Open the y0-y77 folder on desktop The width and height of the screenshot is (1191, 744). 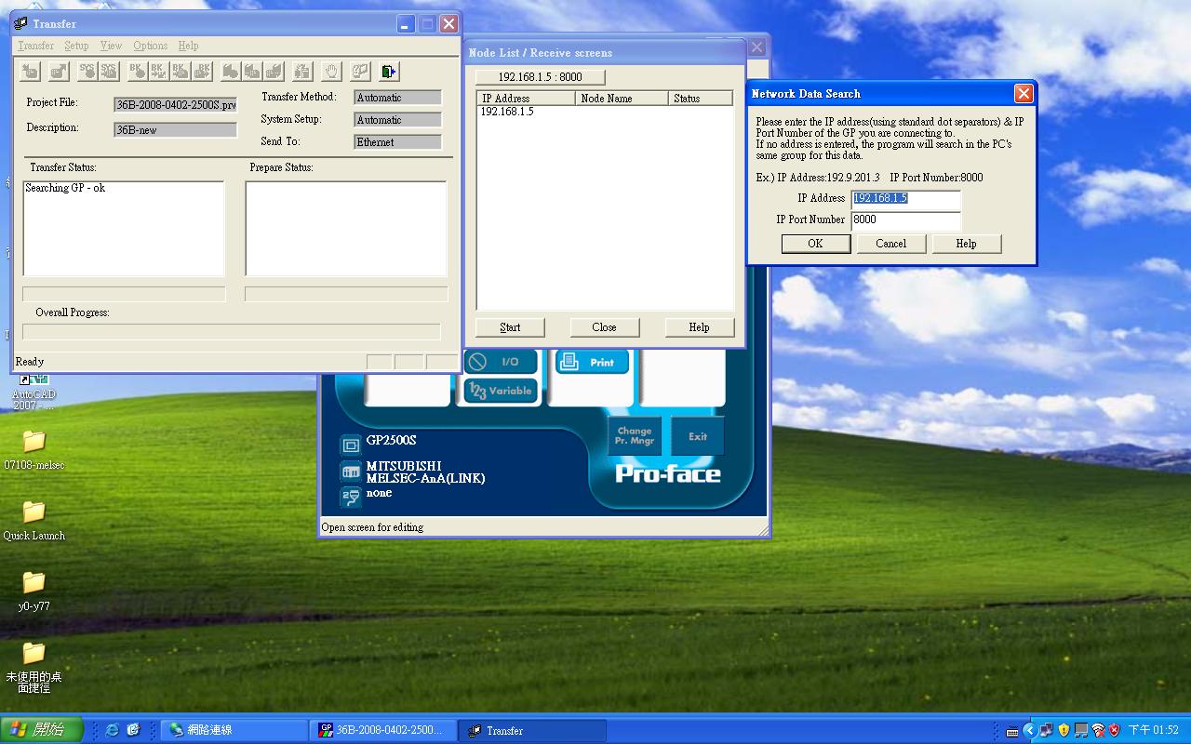(x=34, y=582)
